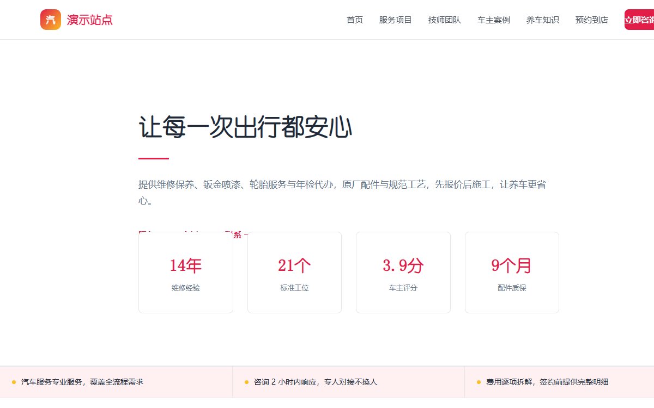Click the orange 汽 logo icon
Viewport: 654px width, 408px height.
pos(51,20)
